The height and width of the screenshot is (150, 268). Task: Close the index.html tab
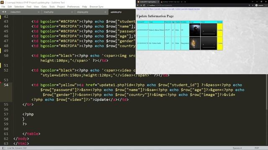click(39, 12)
